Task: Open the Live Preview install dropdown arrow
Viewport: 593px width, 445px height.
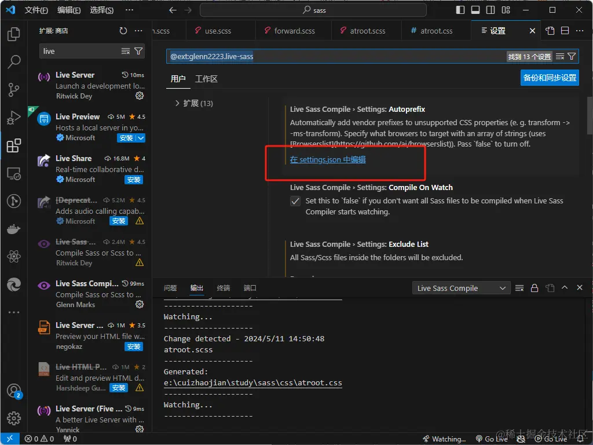Action: [x=141, y=138]
